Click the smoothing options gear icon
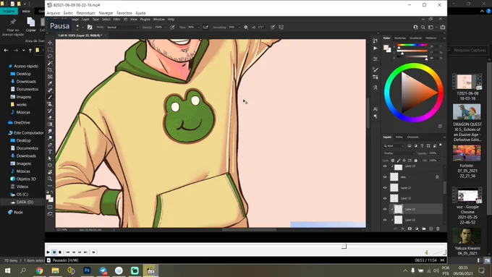 [x=246, y=27]
